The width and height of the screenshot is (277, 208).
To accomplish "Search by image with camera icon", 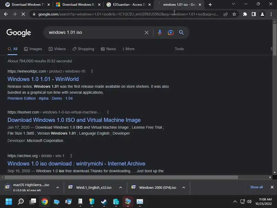I will point(170,32).
